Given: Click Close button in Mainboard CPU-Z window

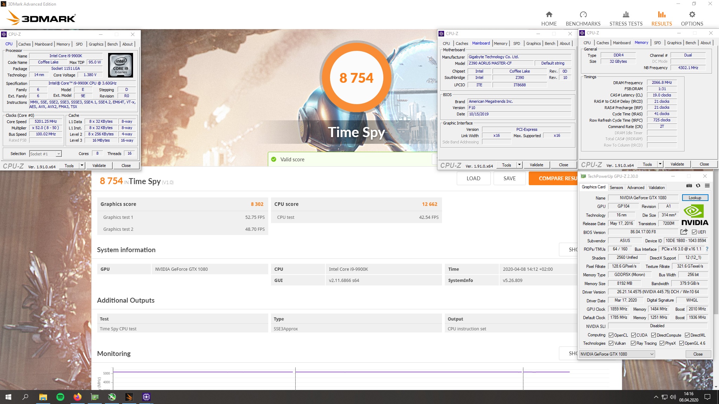Looking at the screenshot, I should point(563,164).
